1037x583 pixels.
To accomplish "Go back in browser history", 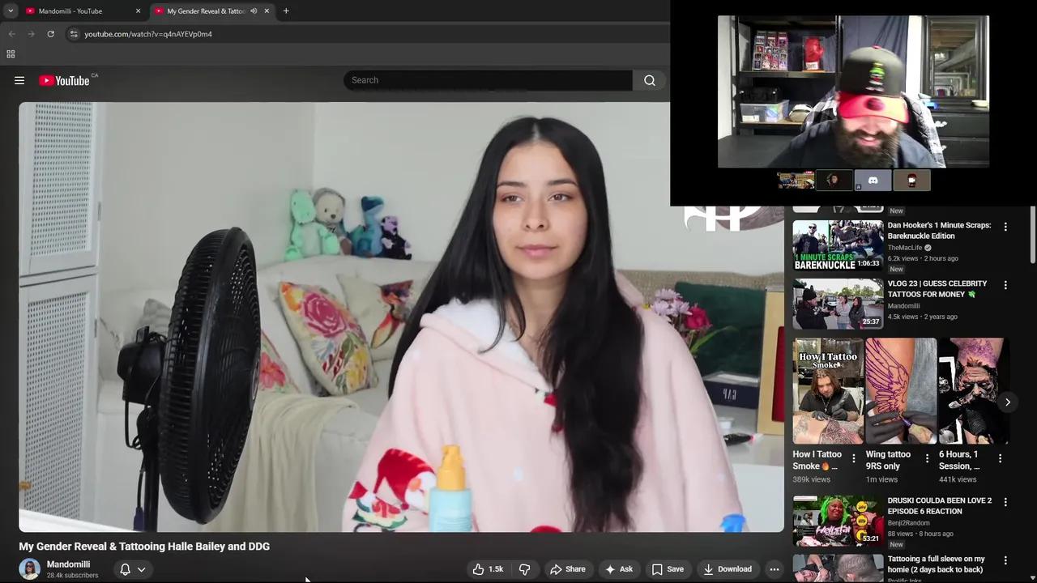I will click(11, 34).
